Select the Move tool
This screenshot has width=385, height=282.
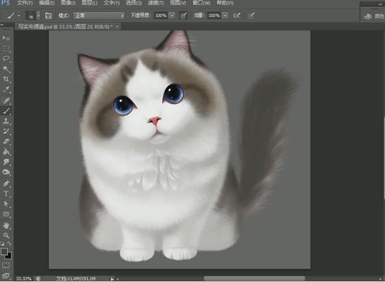[7, 38]
